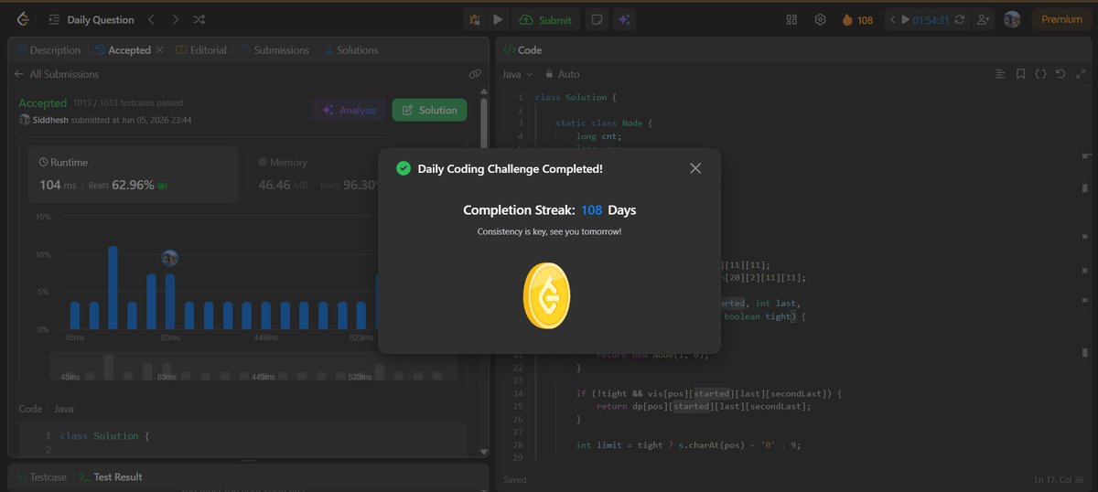This screenshot has width=1098, height=492.
Task: Close the Accepted tab
Action: point(160,50)
